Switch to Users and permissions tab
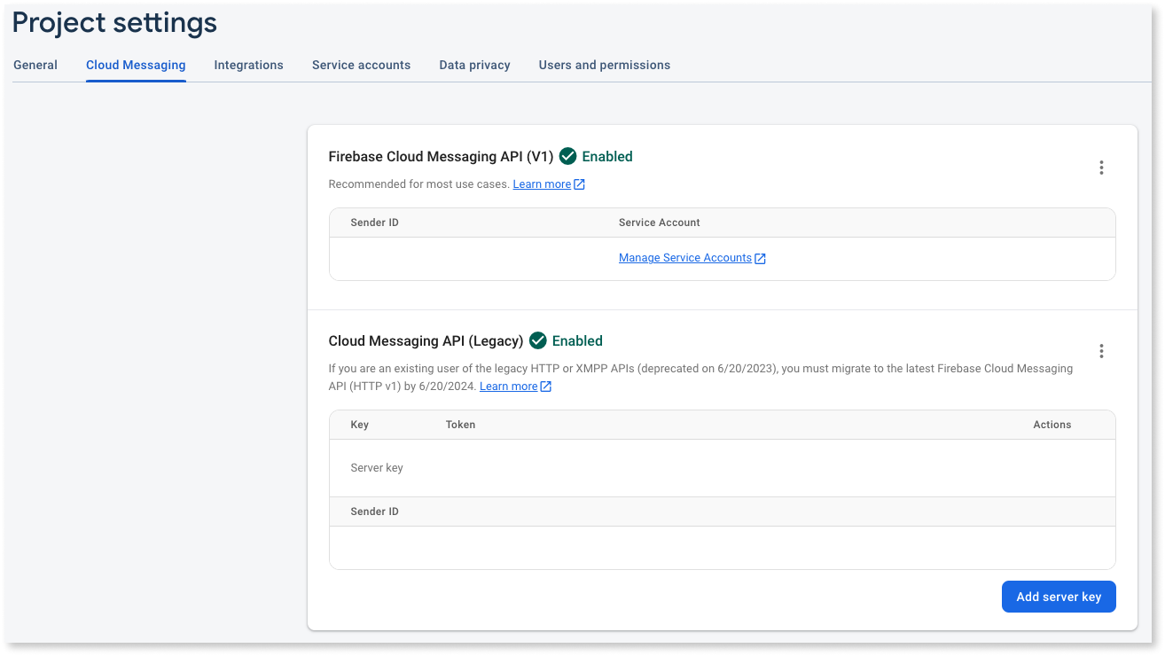The width and height of the screenshot is (1165, 656). coord(604,65)
